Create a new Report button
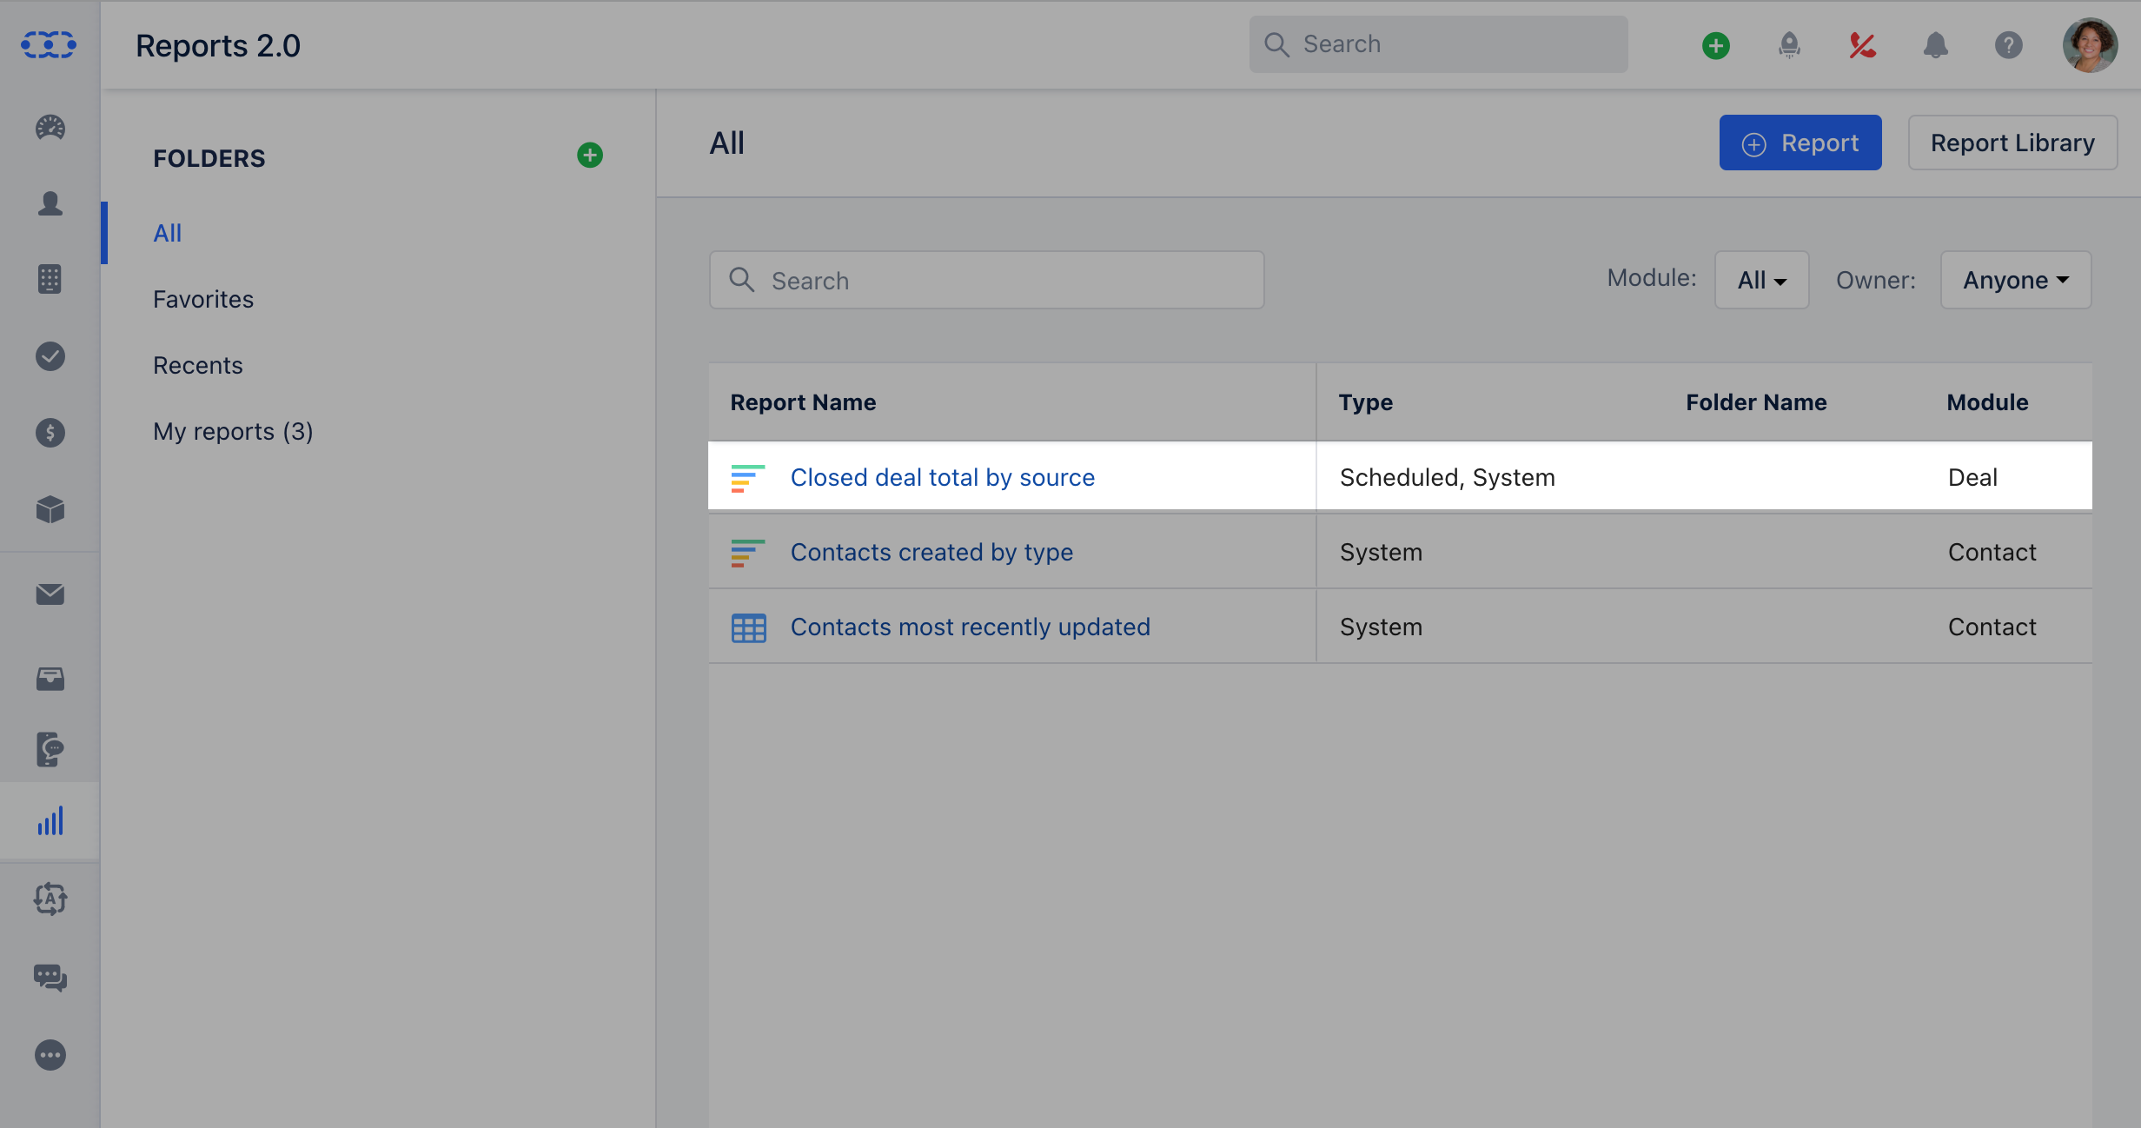This screenshot has height=1128, width=2141. [1800, 143]
